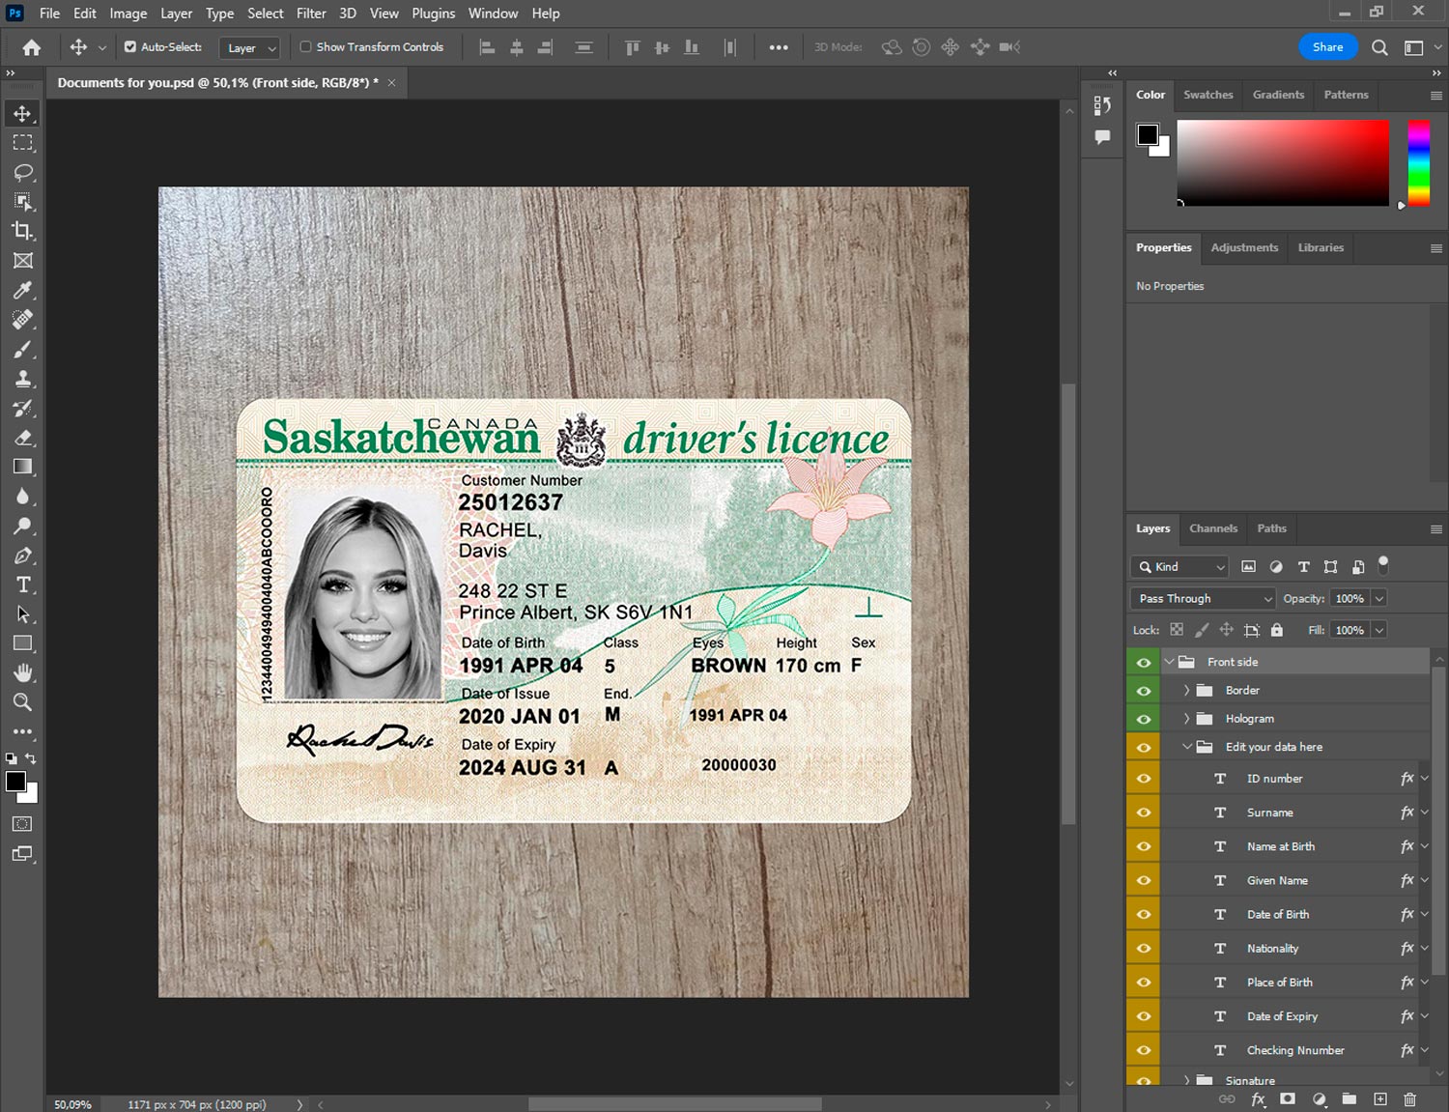1449x1112 pixels.
Task: Switch to the Channels tab
Action: (1212, 528)
